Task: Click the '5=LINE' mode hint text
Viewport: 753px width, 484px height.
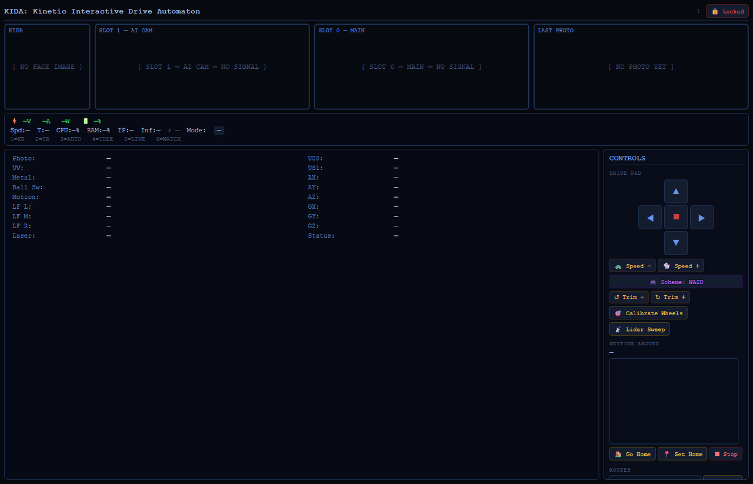Action: 135,139
